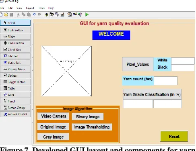The image size is (196, 151).
Task: Pick the Check Box palette component
Action: (x=15, y=50)
